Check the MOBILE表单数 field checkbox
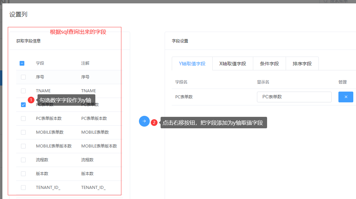Viewport: 356px width, 199px height. pyautogui.click(x=23, y=132)
